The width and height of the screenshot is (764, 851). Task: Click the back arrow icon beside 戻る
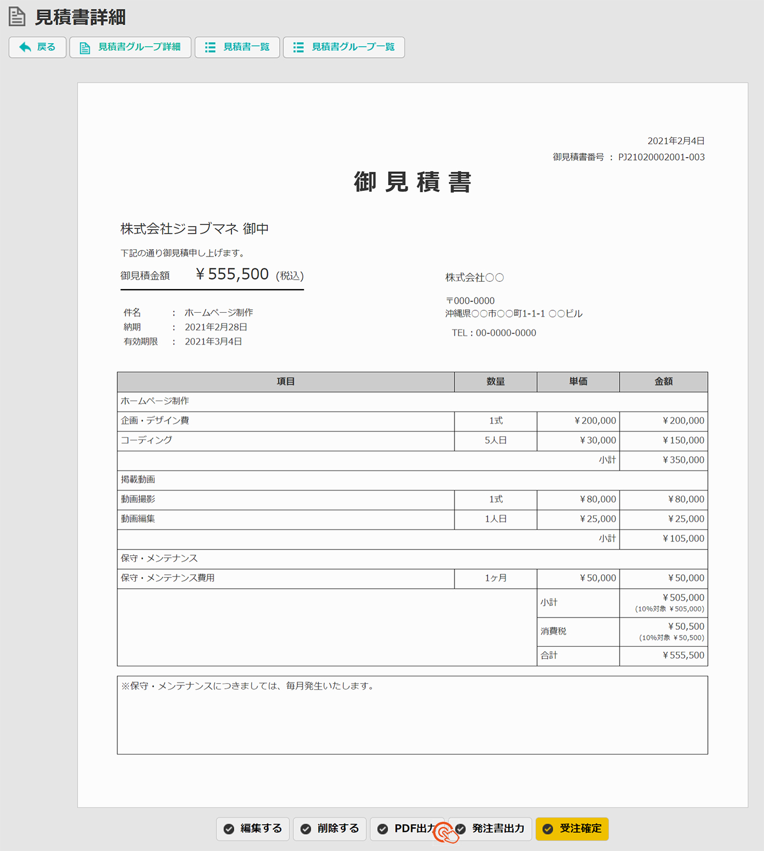click(25, 47)
